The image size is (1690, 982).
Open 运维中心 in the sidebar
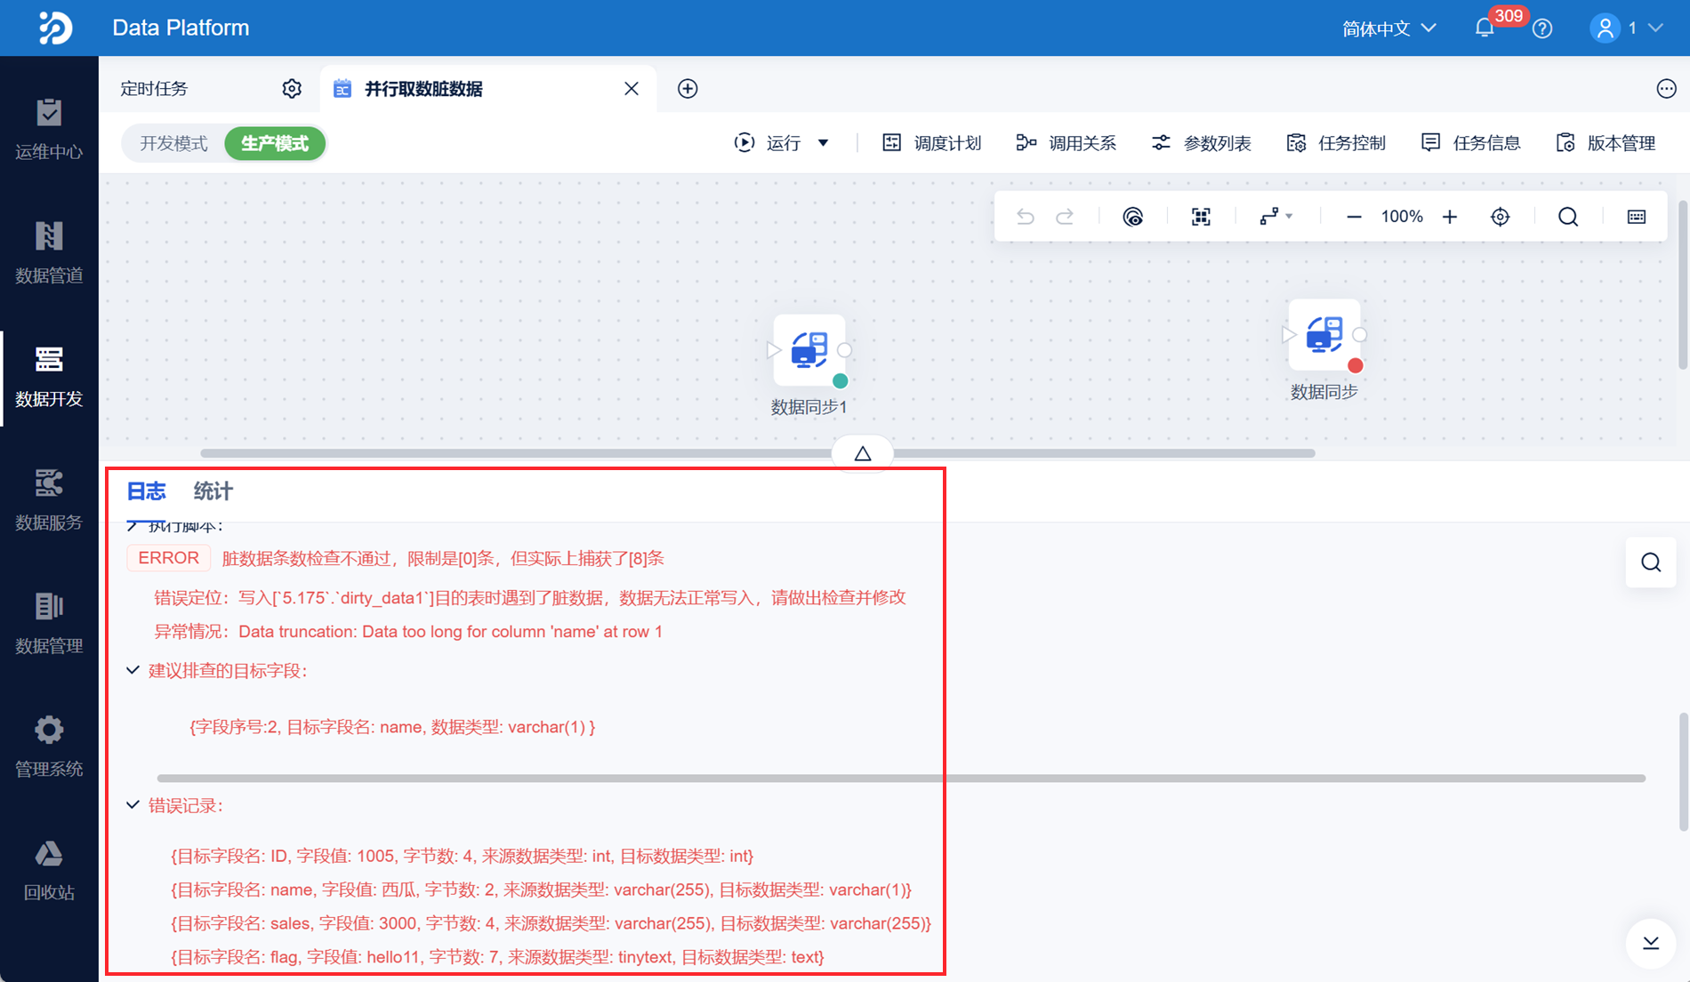point(49,130)
